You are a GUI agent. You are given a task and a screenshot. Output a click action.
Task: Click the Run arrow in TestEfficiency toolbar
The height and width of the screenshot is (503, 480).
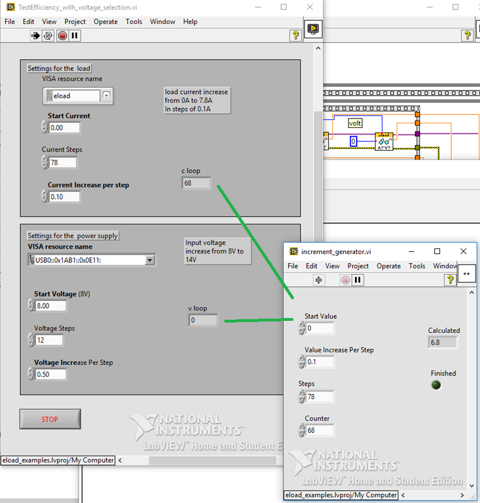click(x=35, y=36)
